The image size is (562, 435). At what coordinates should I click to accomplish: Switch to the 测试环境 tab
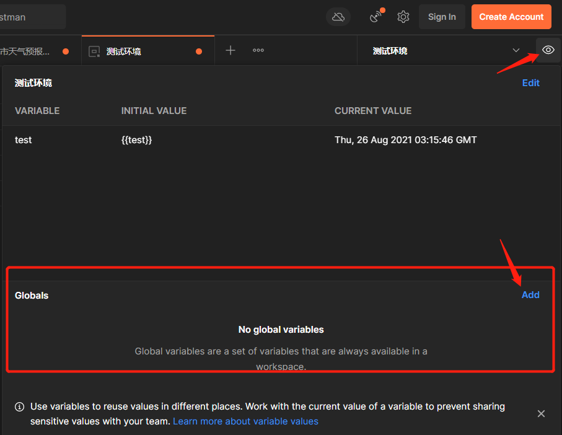(x=148, y=51)
